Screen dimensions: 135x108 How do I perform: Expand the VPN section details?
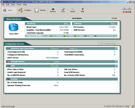coord(116,66)
